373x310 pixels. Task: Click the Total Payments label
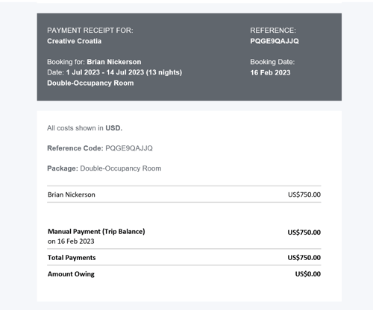72,258
